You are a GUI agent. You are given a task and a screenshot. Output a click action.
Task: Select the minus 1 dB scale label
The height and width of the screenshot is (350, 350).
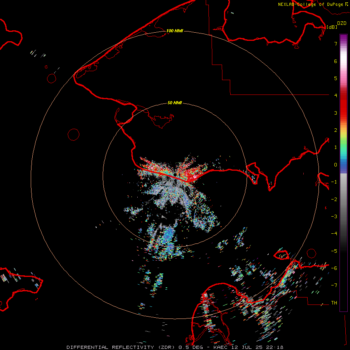coord(334,182)
